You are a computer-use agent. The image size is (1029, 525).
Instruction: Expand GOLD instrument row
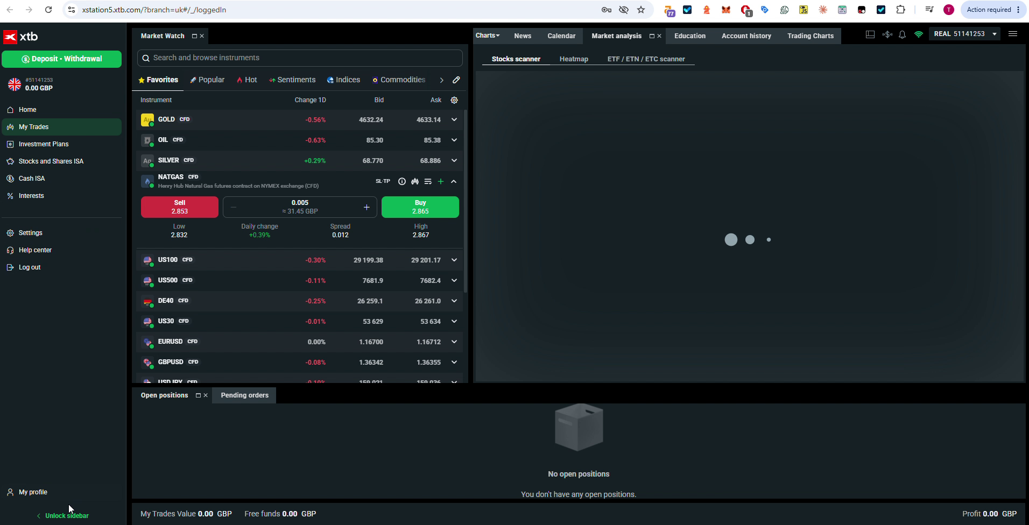click(454, 119)
